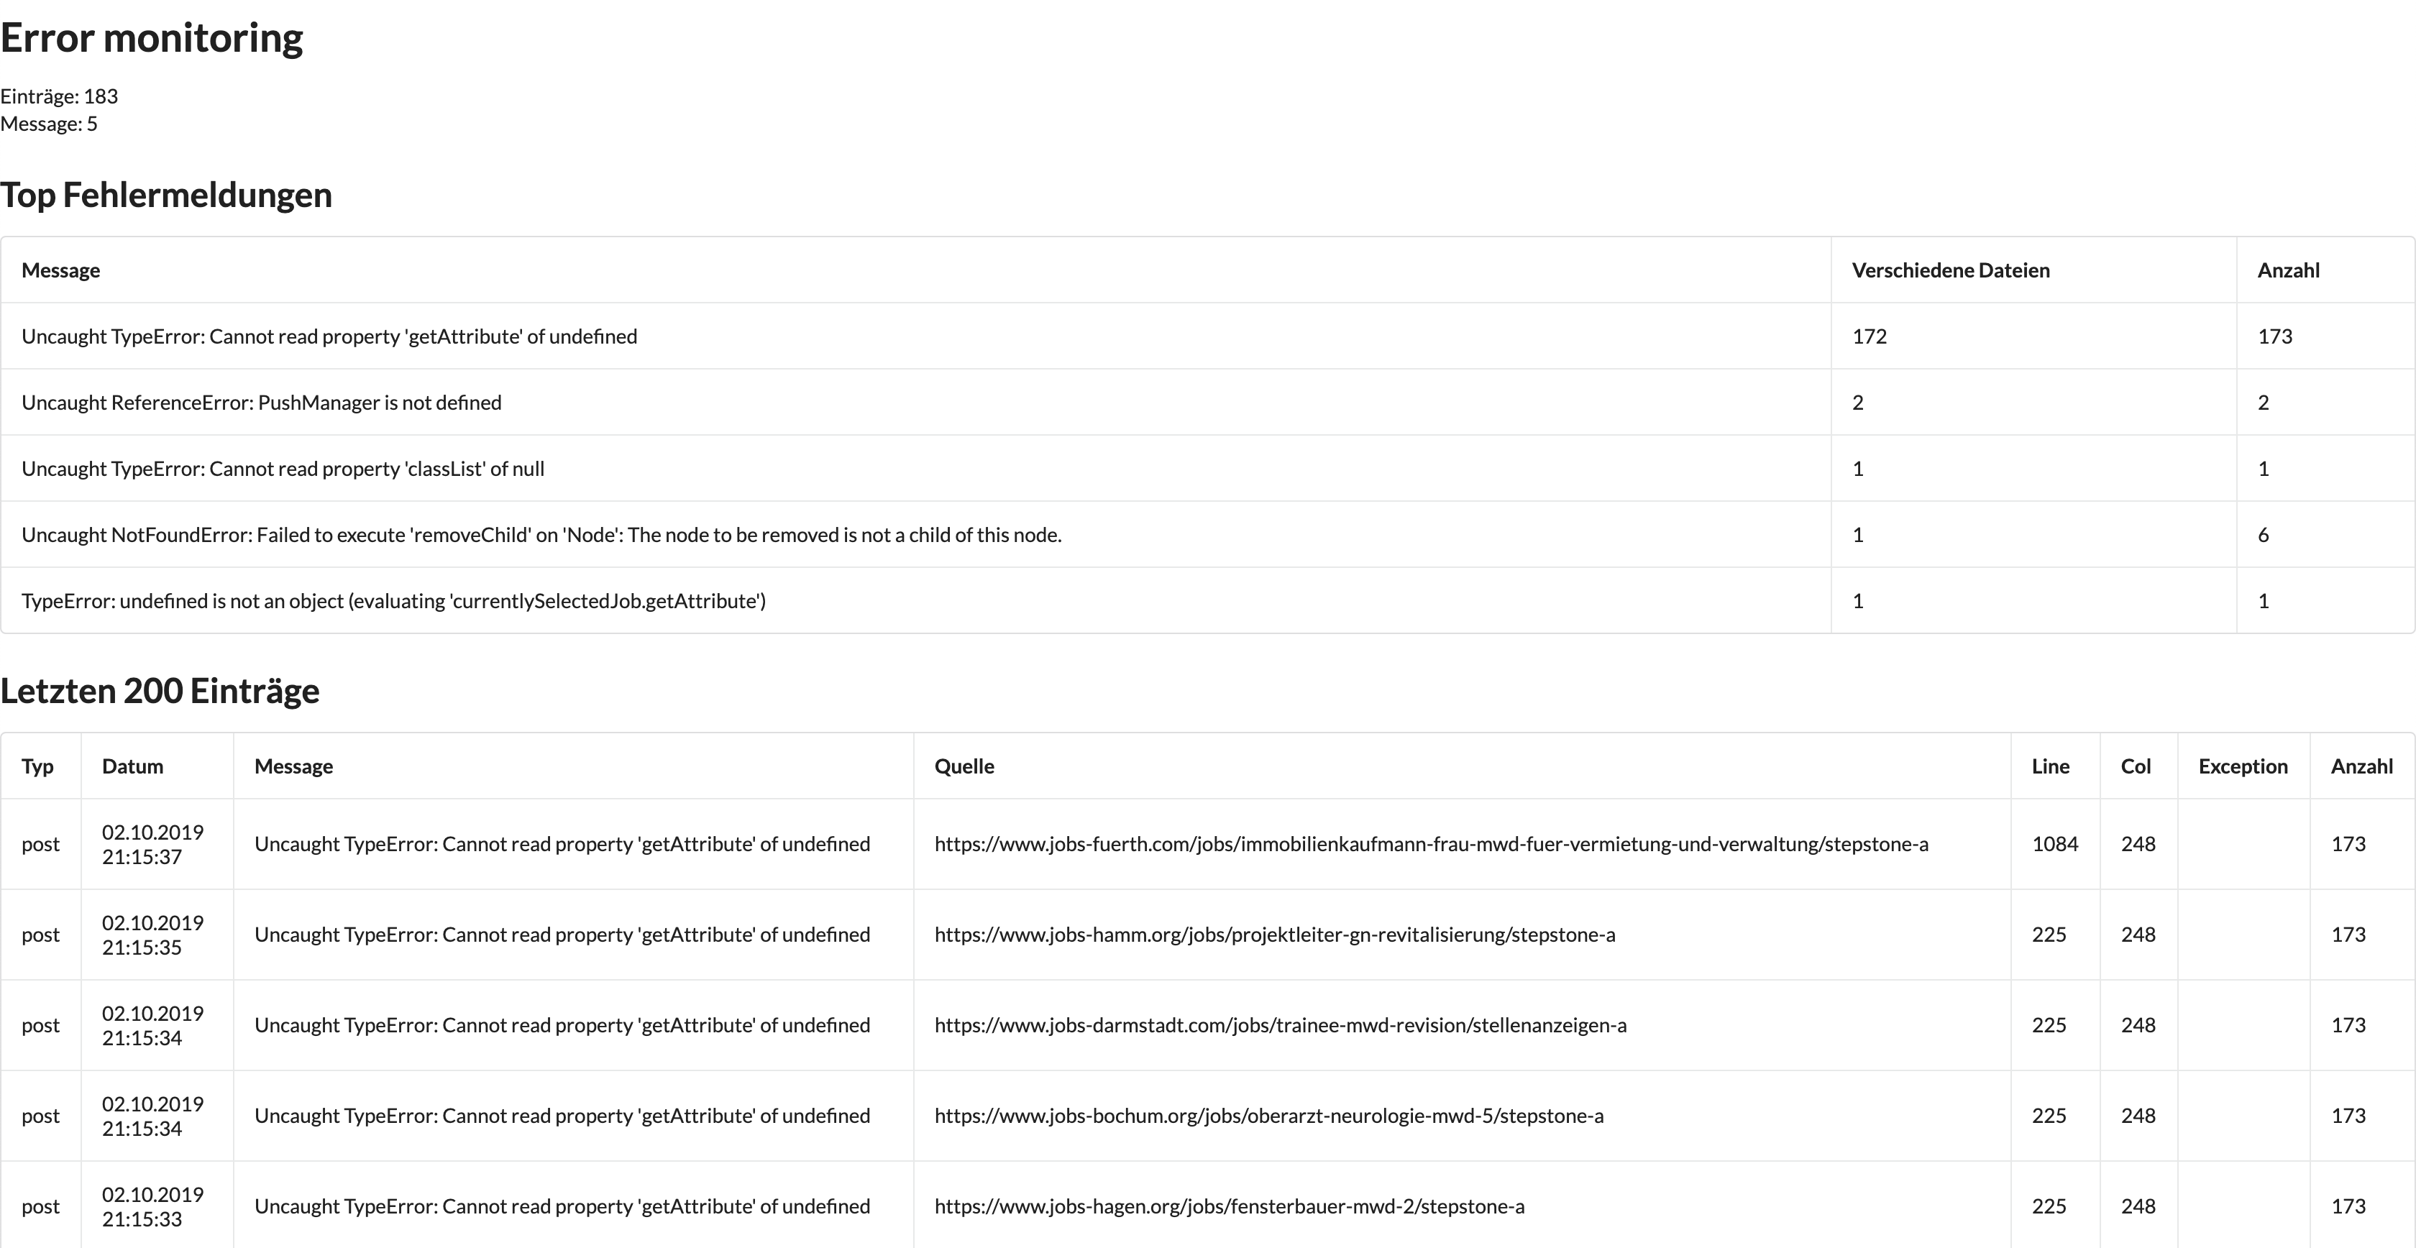2416x1248 pixels.
Task: Click the Error monitoring page heading
Action: (x=151, y=37)
